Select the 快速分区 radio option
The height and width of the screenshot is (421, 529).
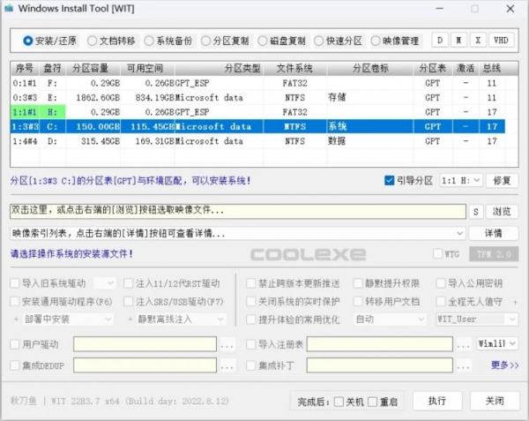coord(338,41)
